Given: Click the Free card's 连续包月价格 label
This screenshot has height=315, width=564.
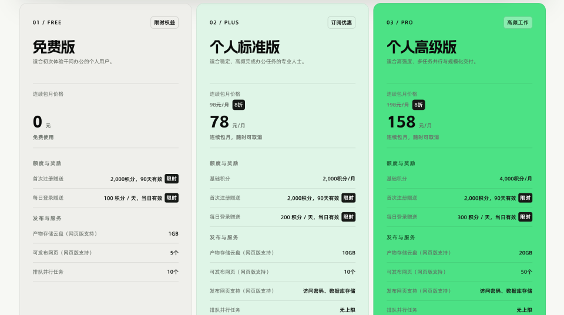Looking at the screenshot, I should coord(48,94).
